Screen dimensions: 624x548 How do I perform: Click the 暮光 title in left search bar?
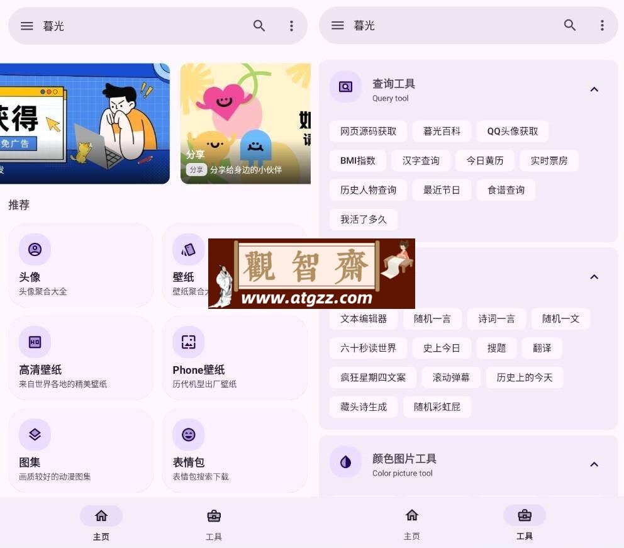[53, 26]
